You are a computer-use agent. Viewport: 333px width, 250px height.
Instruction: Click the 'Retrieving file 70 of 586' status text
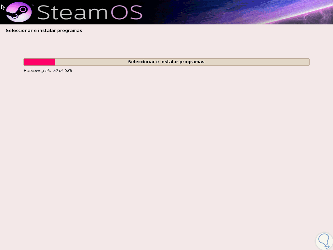click(48, 71)
